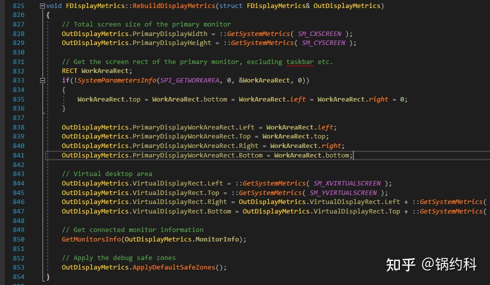Click VirtualDisplayRect.Bottom at start of line 847
This screenshot has width=490, height=285.
tap(182, 211)
